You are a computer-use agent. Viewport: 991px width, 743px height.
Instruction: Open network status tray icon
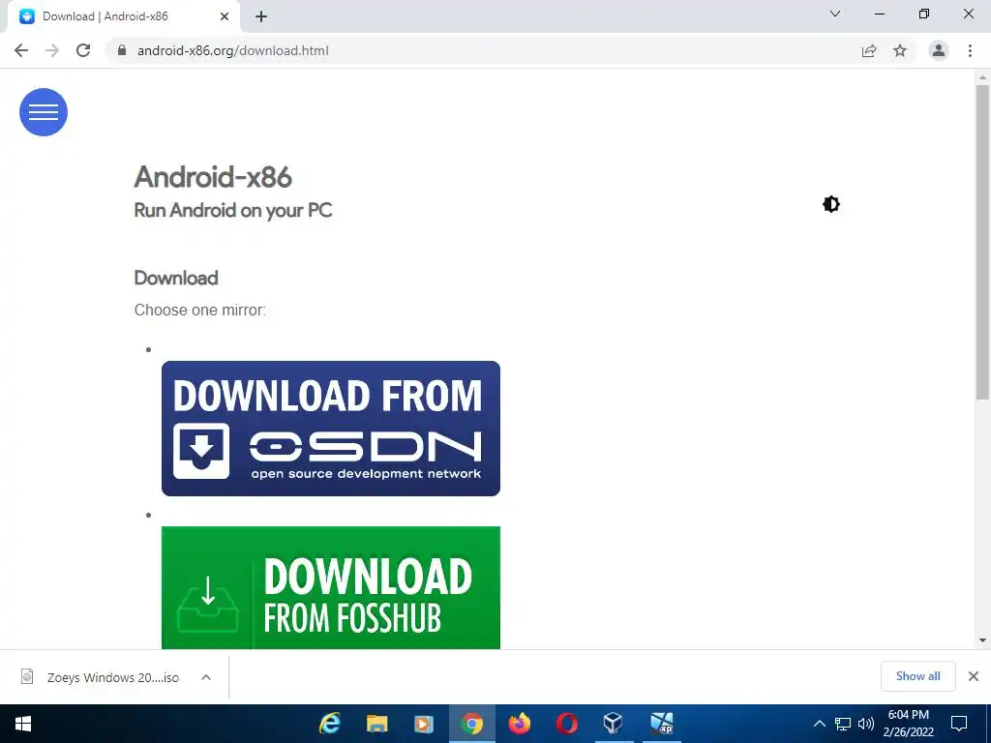click(x=843, y=724)
